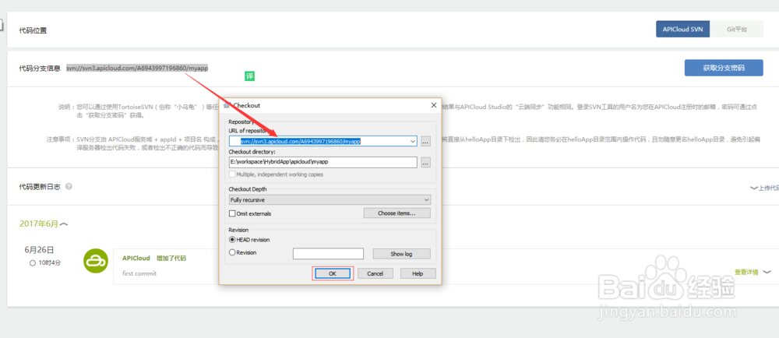The width and height of the screenshot is (779, 338).
Task: Click the APICloud author name link
Action: (x=136, y=258)
